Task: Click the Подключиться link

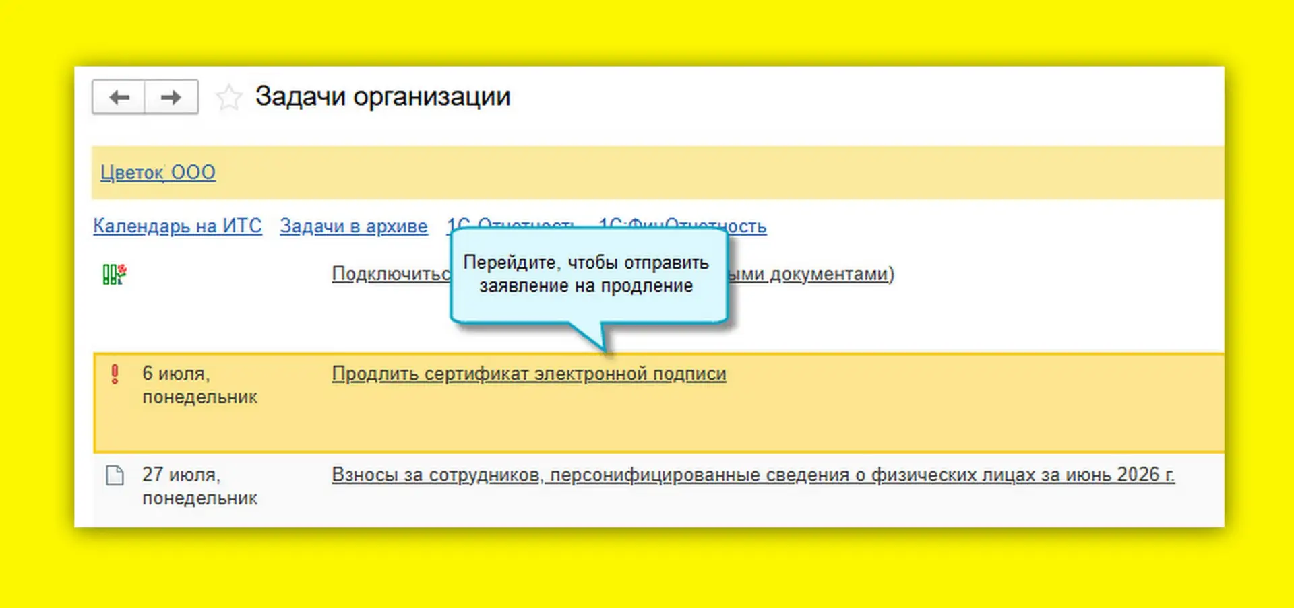Action: 391,274
